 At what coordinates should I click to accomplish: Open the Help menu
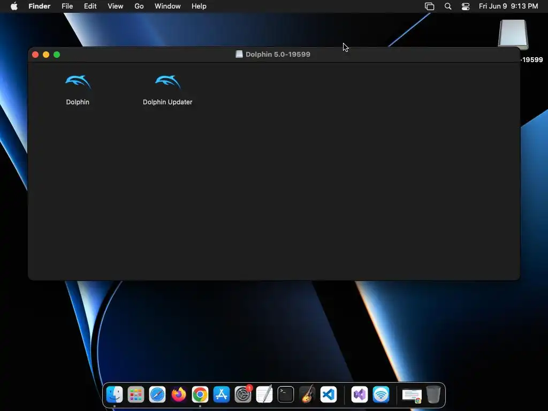point(199,6)
